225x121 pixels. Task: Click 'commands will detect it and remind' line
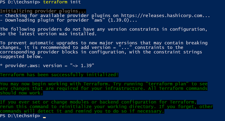pos(82,111)
